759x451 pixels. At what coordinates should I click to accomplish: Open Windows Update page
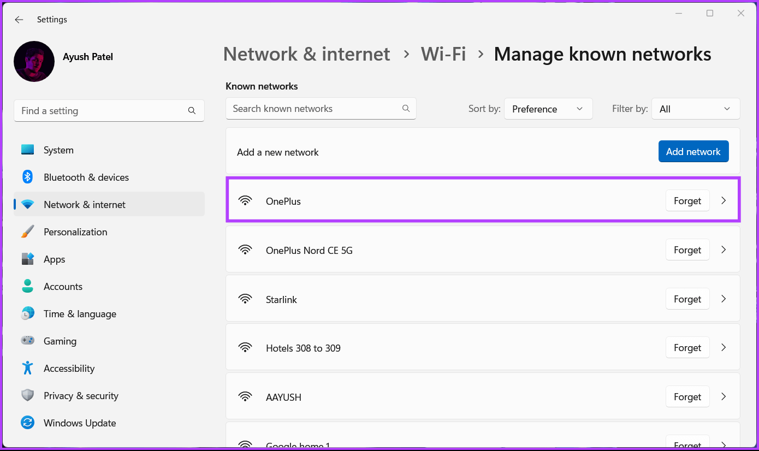tap(109, 423)
